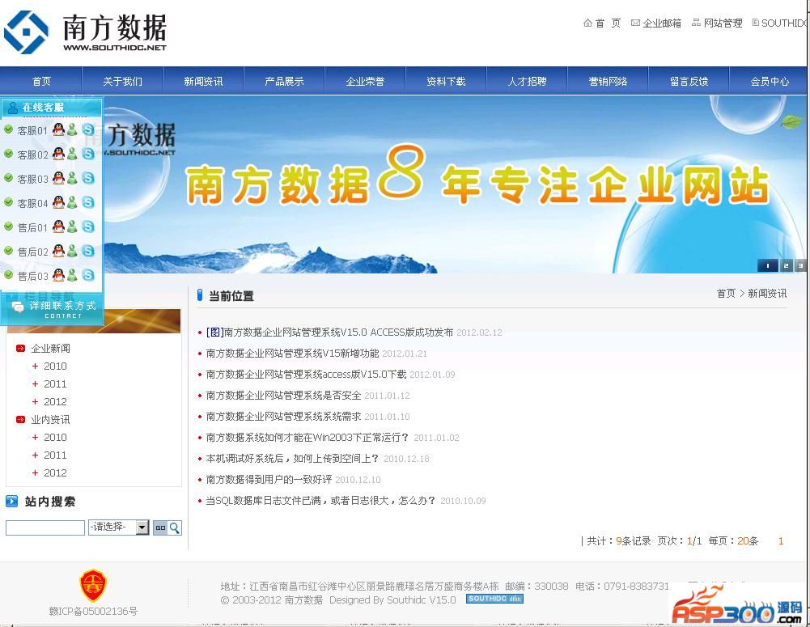Open 会员中心 navigation item
This screenshot has height=627, width=810.
coord(770,81)
